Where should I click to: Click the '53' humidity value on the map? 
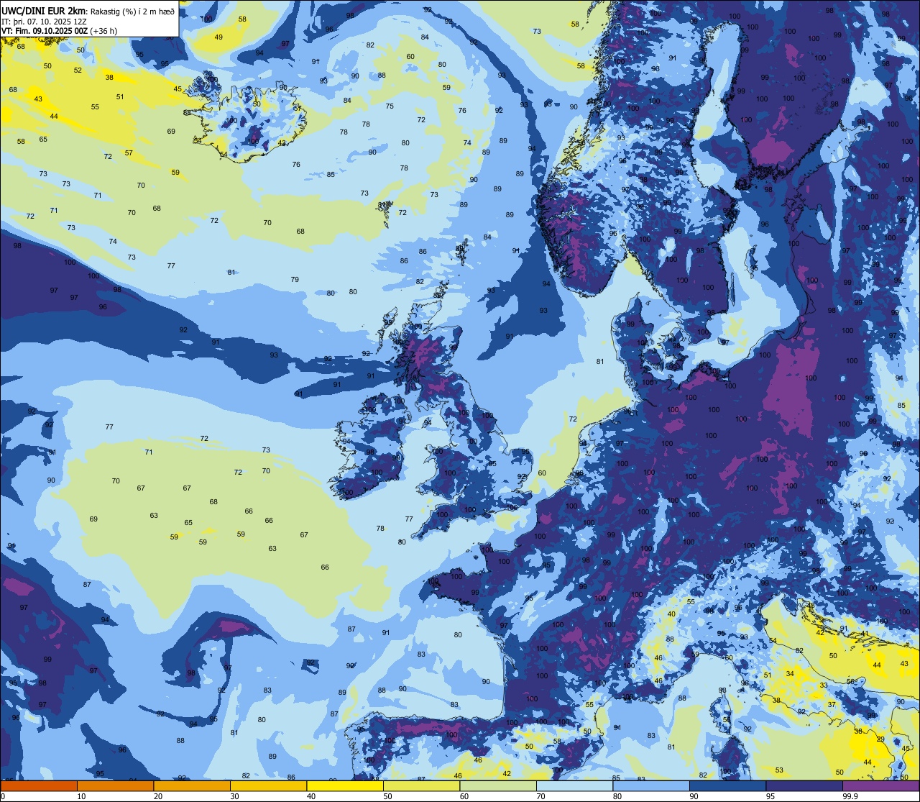coord(779,770)
